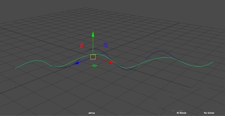This screenshot has height=116, width=225.
Task: Pick the blue square plane handle
Action: pos(106,45)
